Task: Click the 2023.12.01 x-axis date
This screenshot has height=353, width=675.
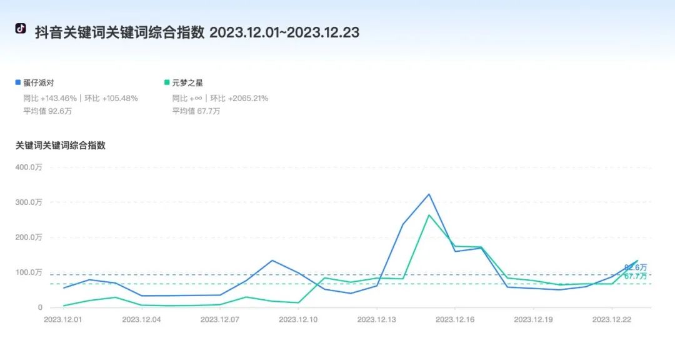Action: click(63, 319)
